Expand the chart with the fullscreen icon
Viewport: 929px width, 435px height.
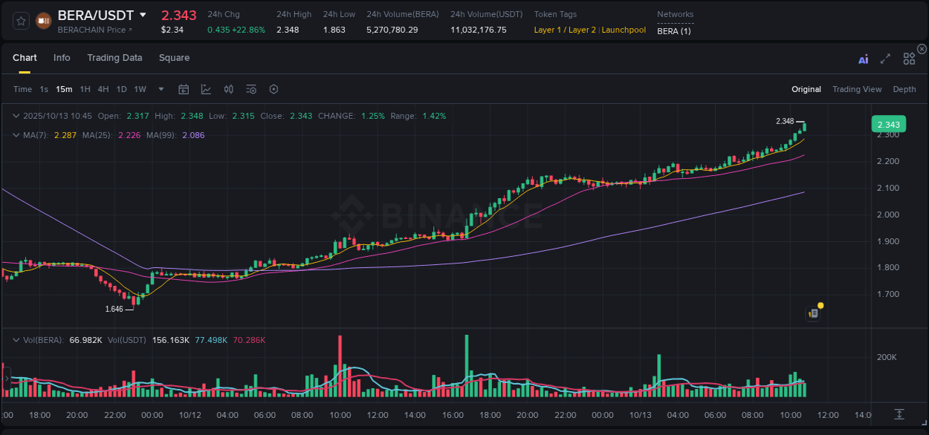[x=885, y=58]
